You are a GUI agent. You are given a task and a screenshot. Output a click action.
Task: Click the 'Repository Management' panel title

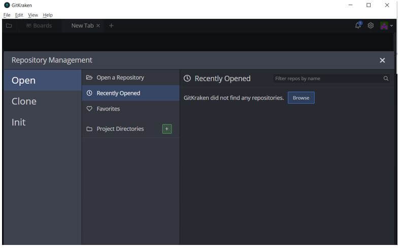pyautogui.click(x=52, y=60)
